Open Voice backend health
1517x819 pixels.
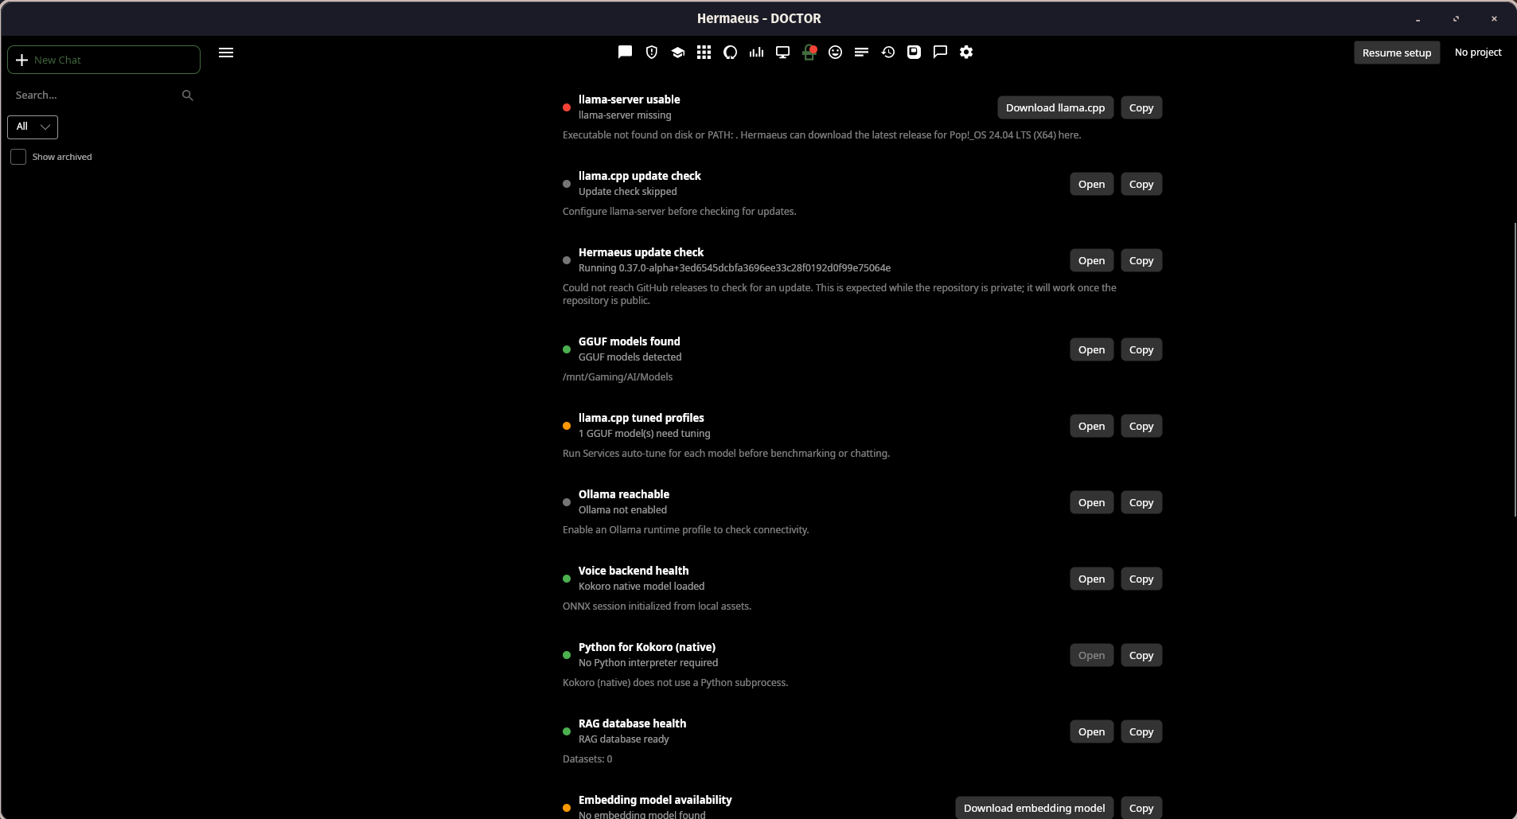tap(1091, 579)
